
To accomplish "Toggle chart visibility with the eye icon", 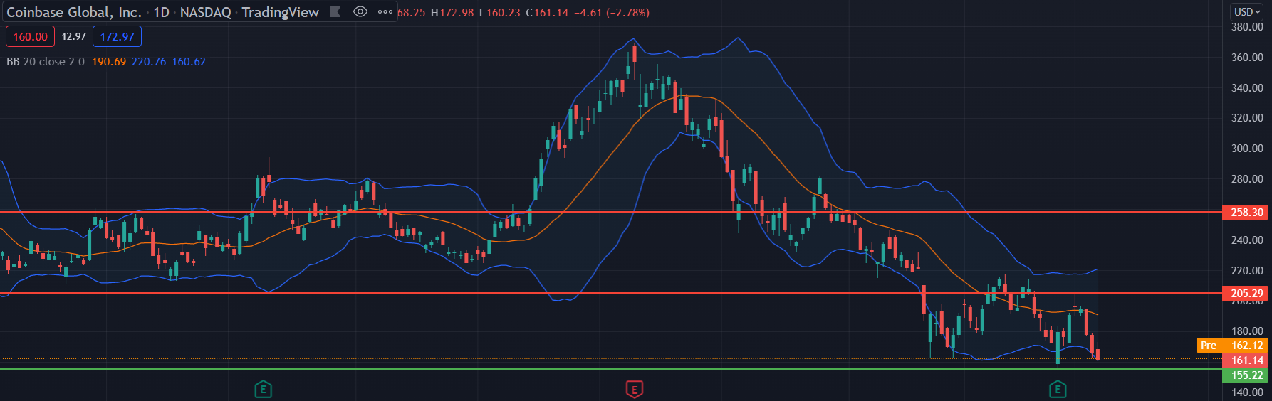I will [x=360, y=11].
